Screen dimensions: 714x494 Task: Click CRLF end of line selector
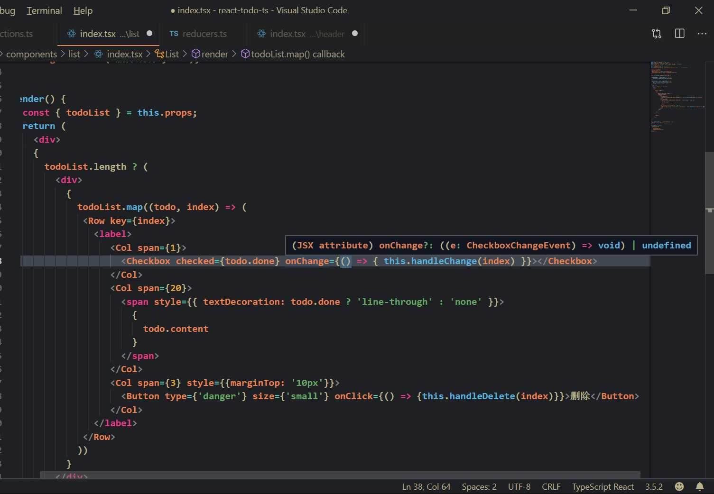(551, 487)
